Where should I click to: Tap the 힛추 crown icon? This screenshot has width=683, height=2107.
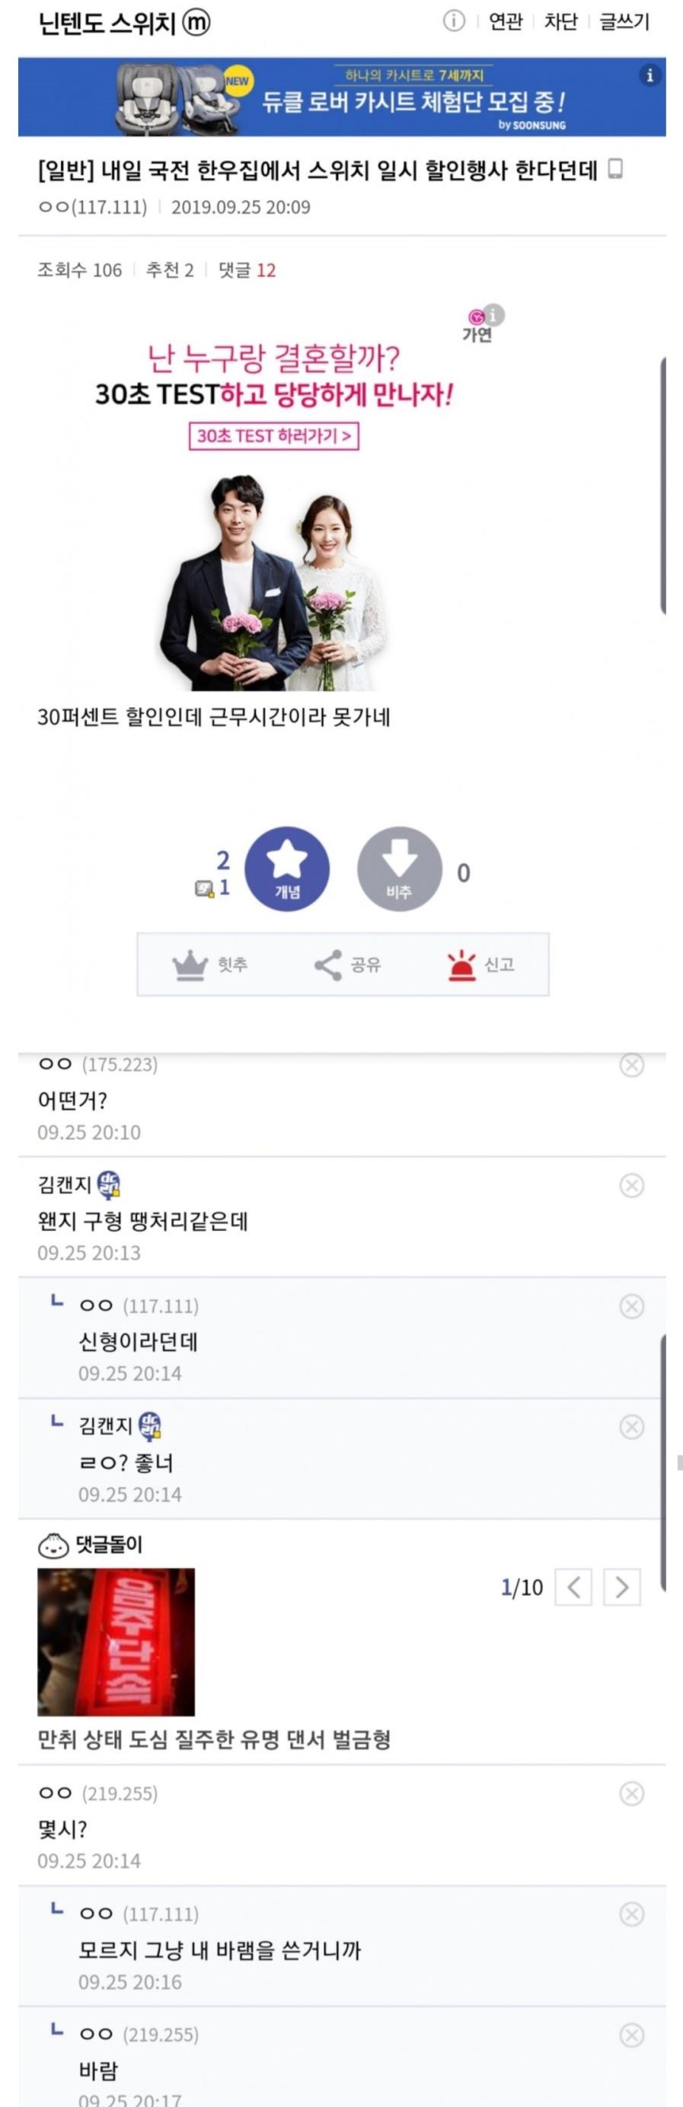tap(190, 965)
